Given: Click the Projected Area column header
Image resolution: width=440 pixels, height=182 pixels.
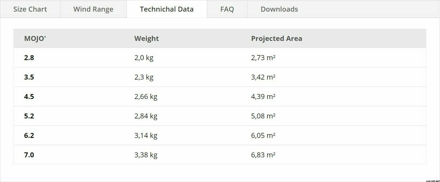Looking at the screenshot, I should pyautogui.click(x=277, y=39).
